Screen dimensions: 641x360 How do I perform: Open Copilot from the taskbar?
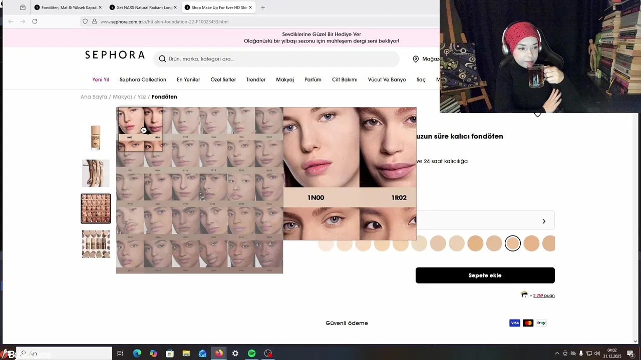click(x=153, y=353)
